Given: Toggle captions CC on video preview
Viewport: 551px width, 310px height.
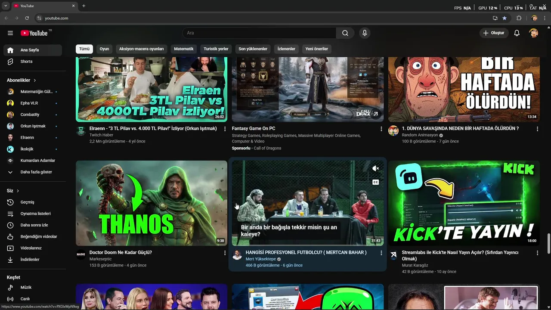Looking at the screenshot, I should click(375, 182).
